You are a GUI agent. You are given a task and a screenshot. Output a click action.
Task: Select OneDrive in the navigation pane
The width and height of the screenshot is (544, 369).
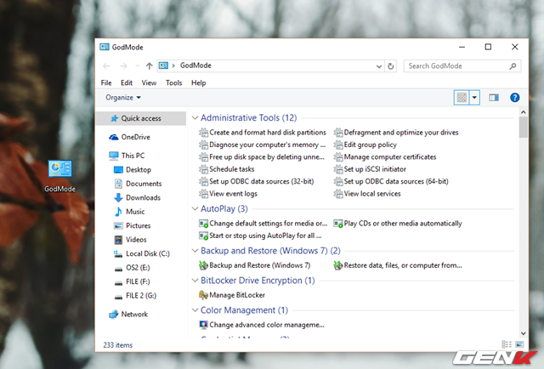134,137
